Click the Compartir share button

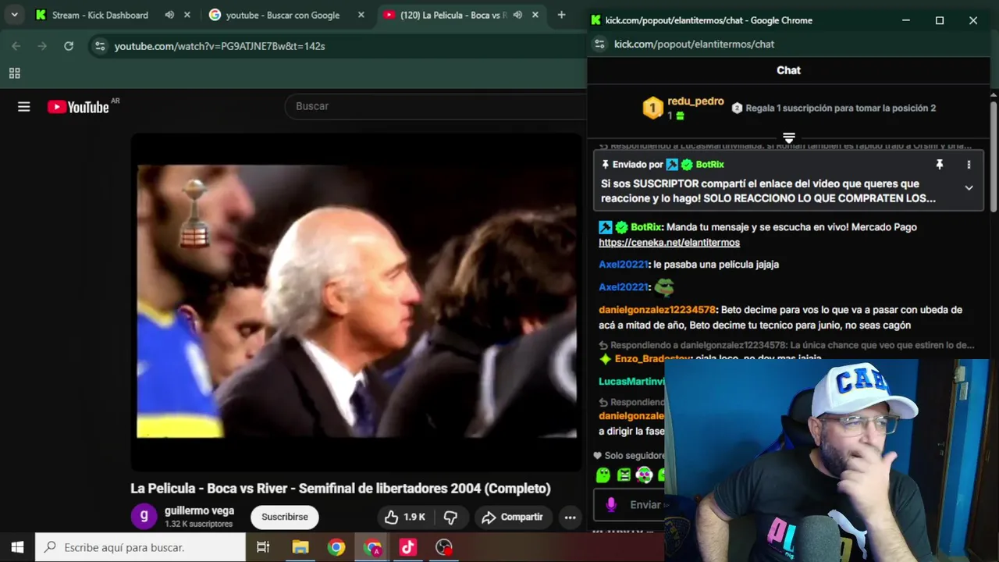(512, 517)
